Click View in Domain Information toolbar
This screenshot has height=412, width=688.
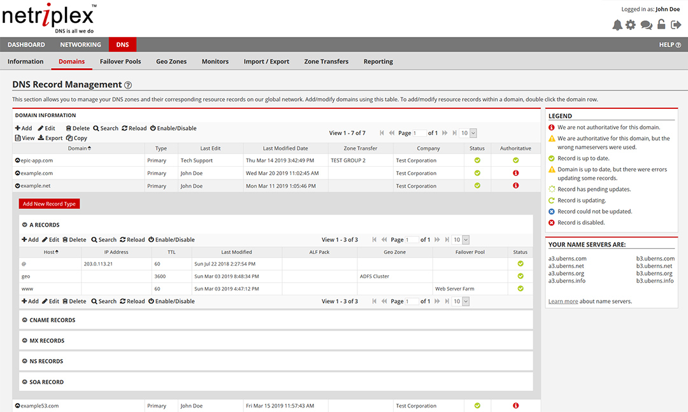[x=25, y=138]
